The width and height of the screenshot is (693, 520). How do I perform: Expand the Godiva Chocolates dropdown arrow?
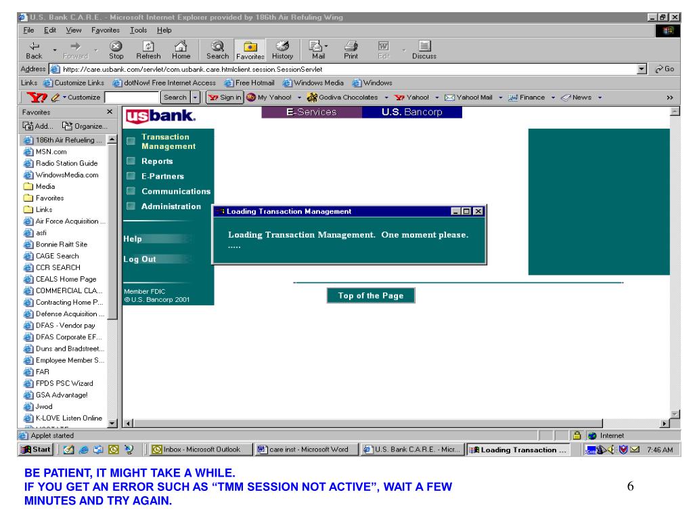pos(386,97)
